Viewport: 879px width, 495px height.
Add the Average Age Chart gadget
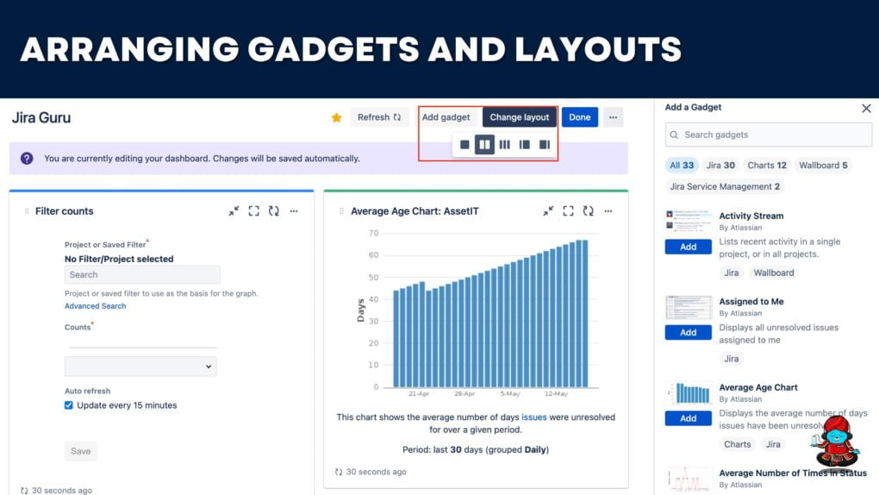[688, 418]
